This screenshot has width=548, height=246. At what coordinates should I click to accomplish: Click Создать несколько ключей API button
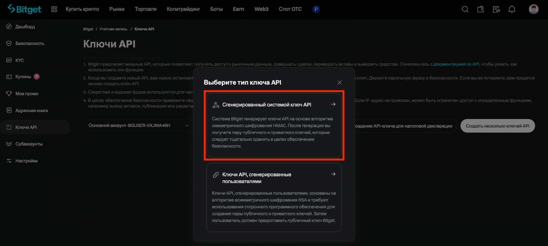click(x=498, y=126)
